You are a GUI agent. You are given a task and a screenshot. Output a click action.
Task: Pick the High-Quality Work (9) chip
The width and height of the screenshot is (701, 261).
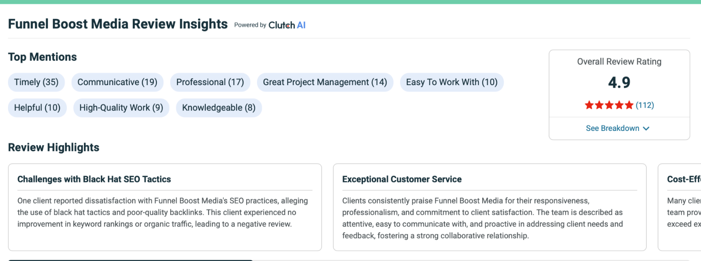point(121,108)
